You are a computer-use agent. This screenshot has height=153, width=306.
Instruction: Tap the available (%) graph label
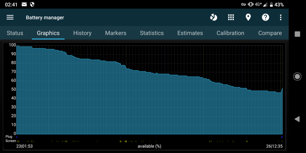tap(149, 146)
